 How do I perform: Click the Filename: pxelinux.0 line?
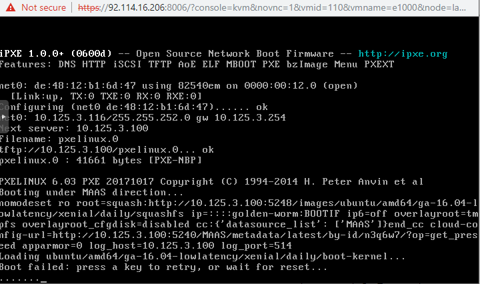[x=59, y=139]
